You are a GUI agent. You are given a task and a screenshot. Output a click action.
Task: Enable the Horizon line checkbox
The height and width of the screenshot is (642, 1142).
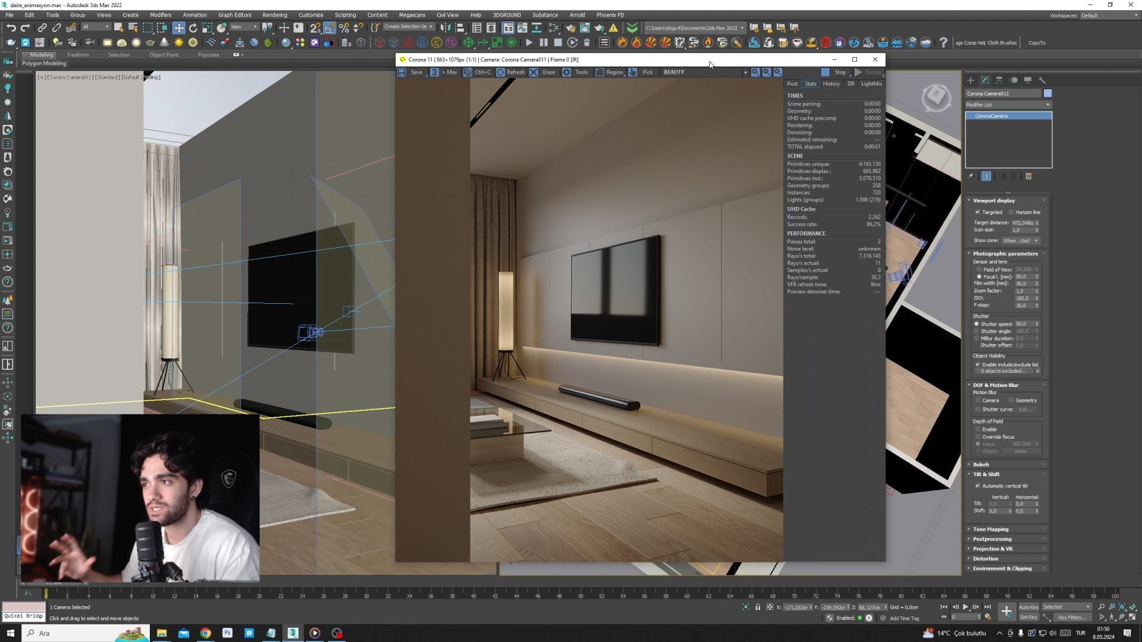(1011, 212)
